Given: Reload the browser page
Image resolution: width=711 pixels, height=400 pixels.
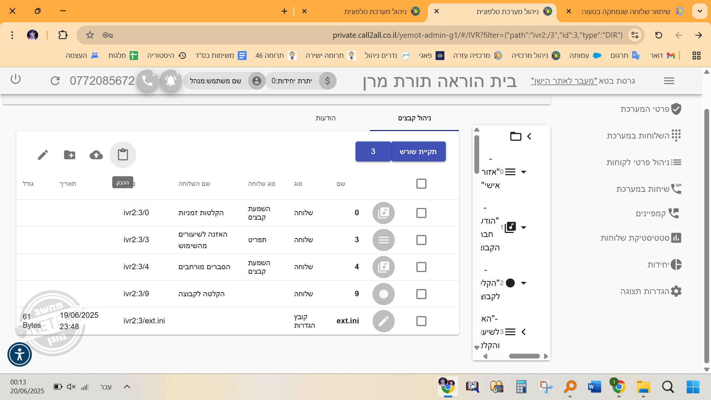Looking at the screenshot, I should [658, 35].
